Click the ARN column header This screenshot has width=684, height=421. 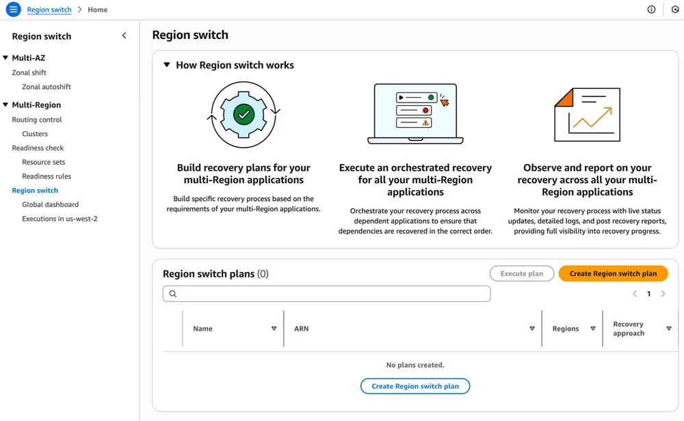[x=302, y=329]
